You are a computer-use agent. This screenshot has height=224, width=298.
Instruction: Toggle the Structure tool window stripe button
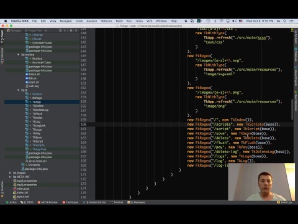tap(2, 55)
